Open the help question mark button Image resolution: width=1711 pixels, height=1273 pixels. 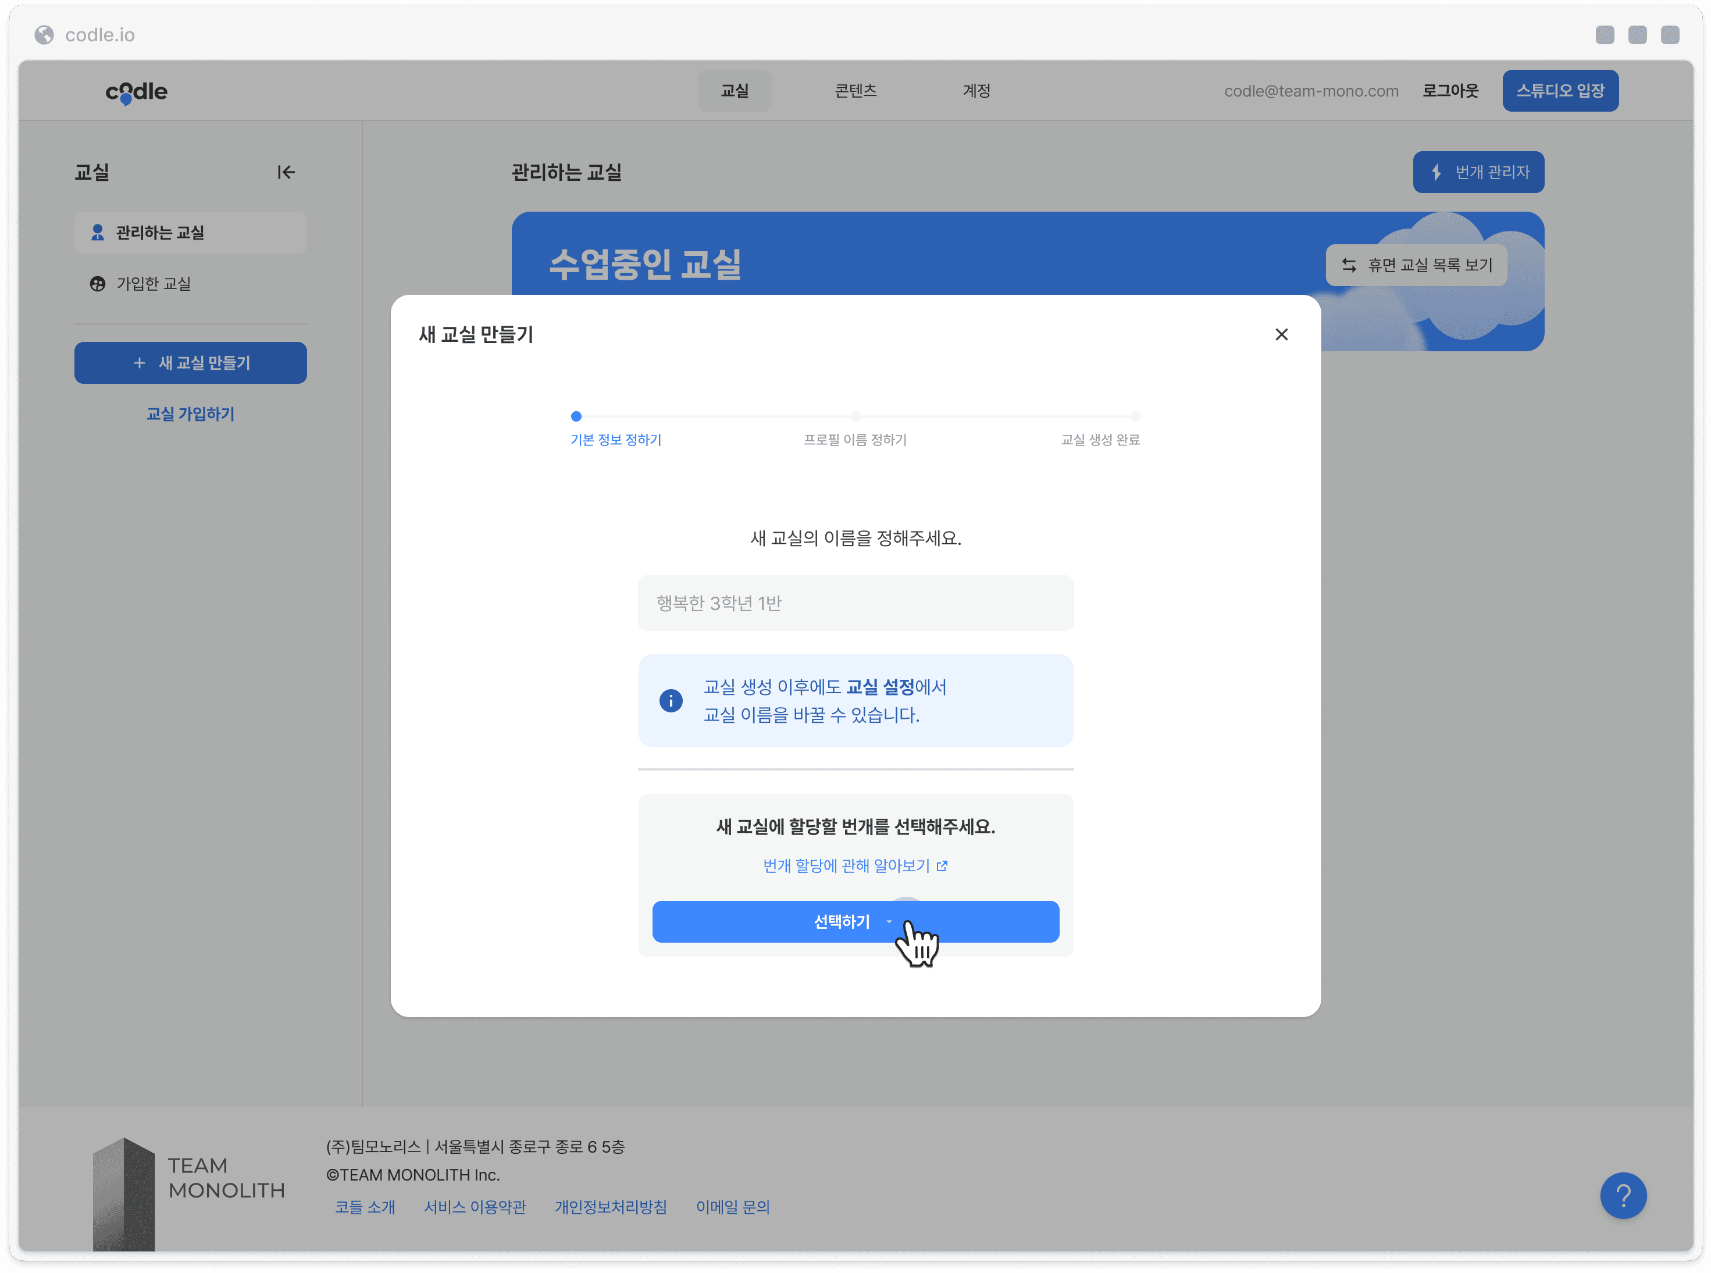click(x=1623, y=1195)
